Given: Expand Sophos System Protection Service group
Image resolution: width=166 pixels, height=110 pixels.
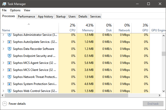Looking at the screenshot, I should [3, 84].
